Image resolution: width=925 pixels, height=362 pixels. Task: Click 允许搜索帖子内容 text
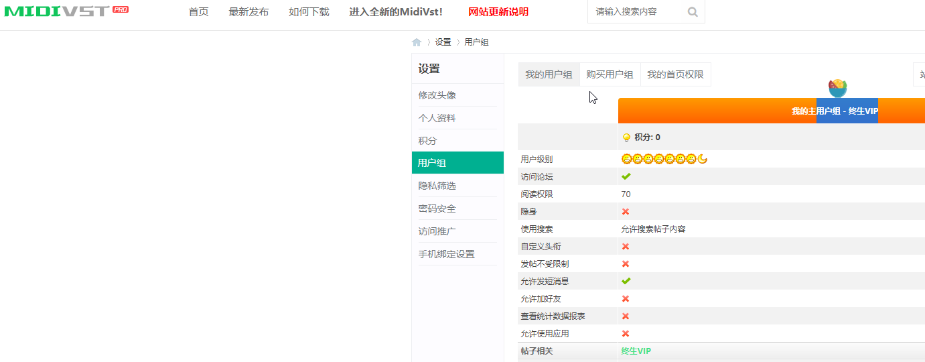click(x=653, y=229)
